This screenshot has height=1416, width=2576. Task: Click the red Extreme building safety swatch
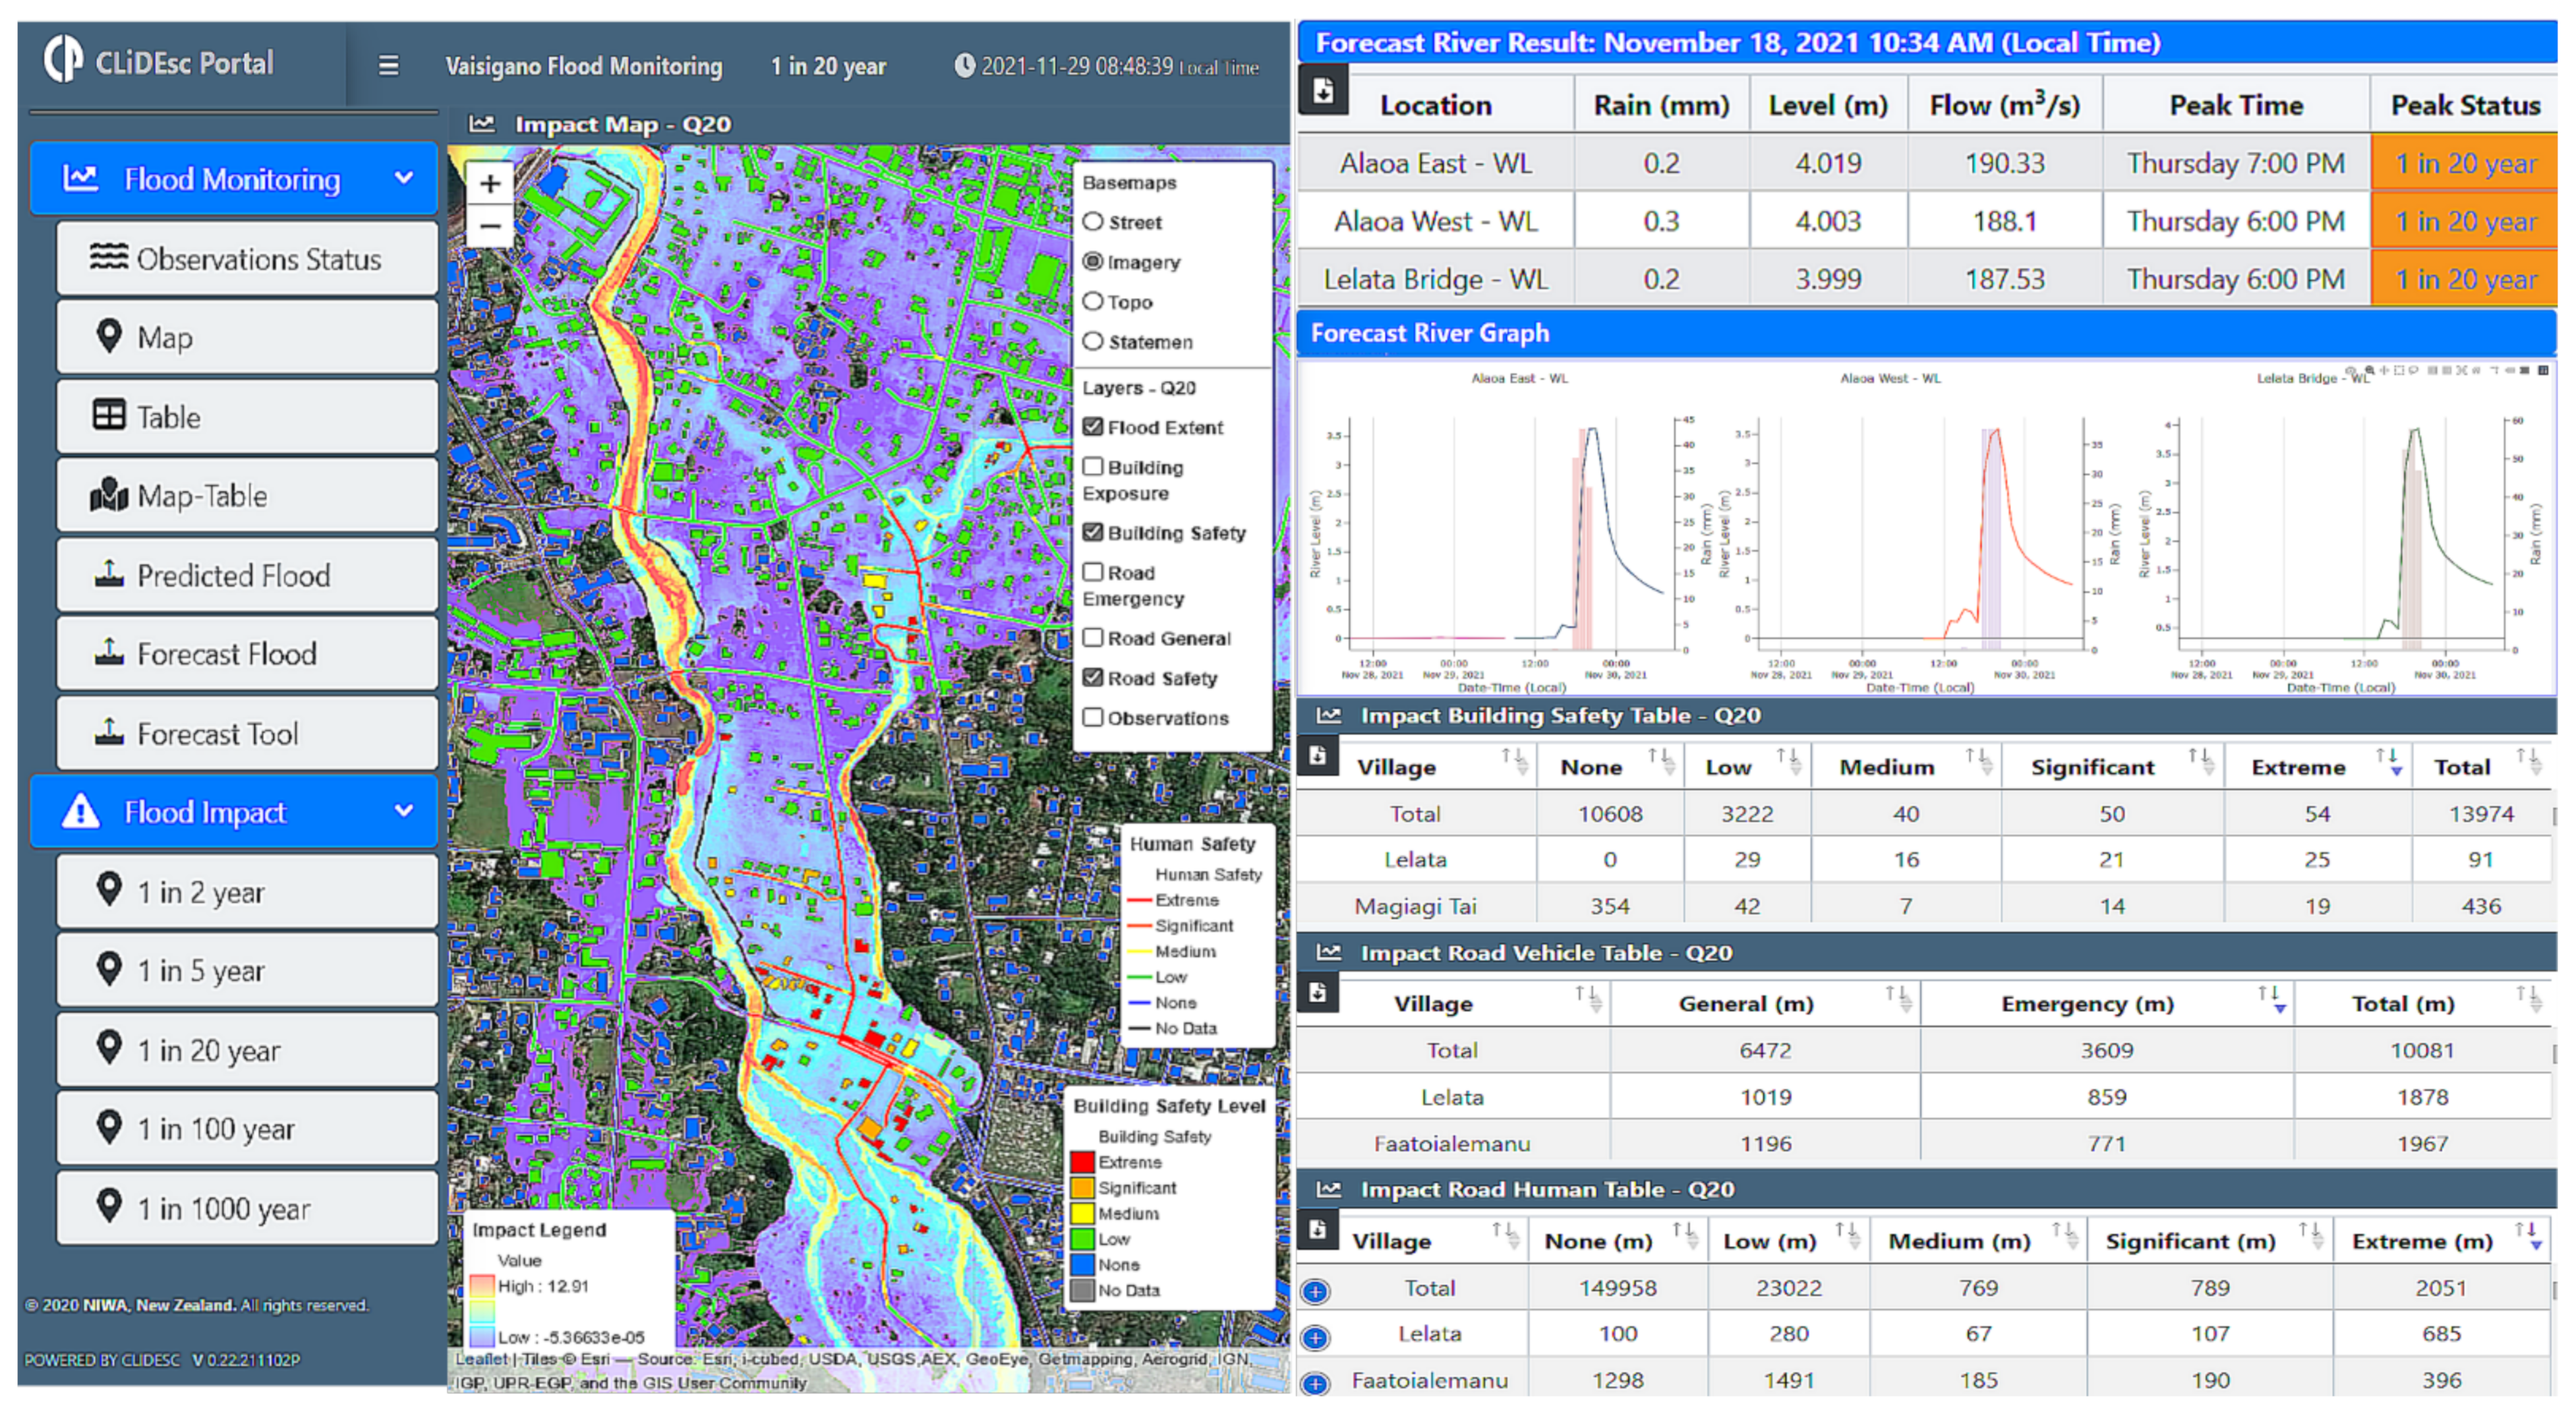click(1082, 1162)
